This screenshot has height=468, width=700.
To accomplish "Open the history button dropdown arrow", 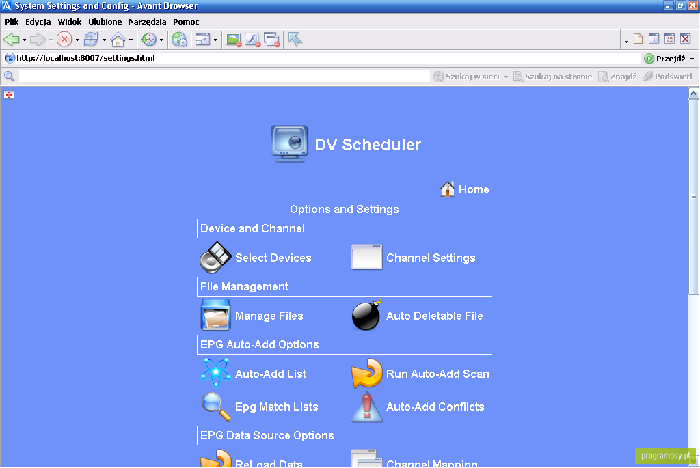I will coord(161,40).
